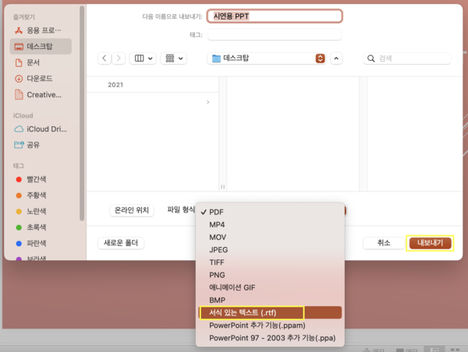Click the column resize handle
The height and width of the screenshot is (352, 468).
[x=222, y=187]
